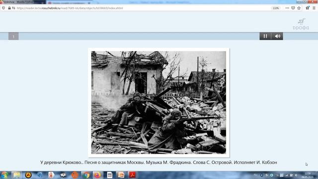This screenshot has height=179, width=318.
Task: Open page actions three-dot menu
Action: click(x=287, y=8)
